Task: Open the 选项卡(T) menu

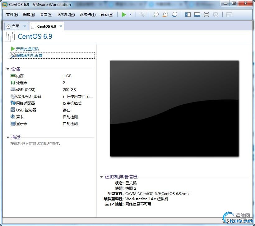Action: [88, 15]
